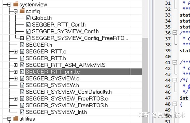190x123 pixels.
Task: Click the config folder icon
Action: [22, 11]
